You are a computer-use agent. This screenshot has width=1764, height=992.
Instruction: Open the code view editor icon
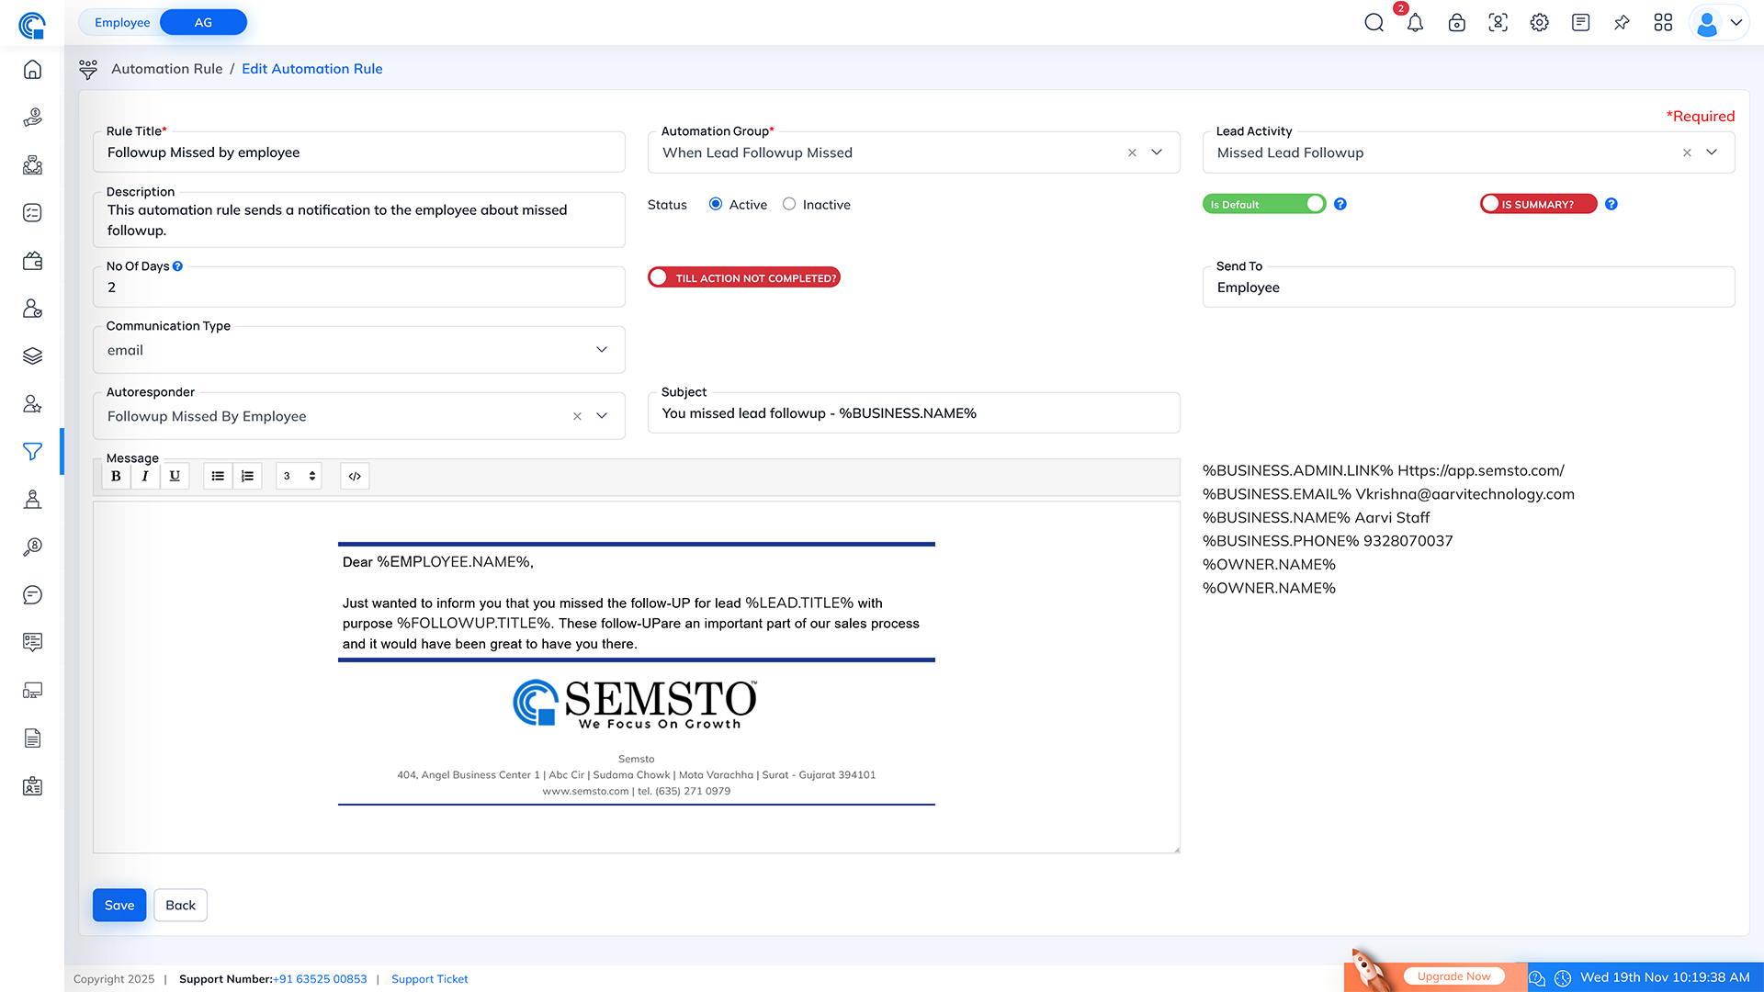(355, 476)
